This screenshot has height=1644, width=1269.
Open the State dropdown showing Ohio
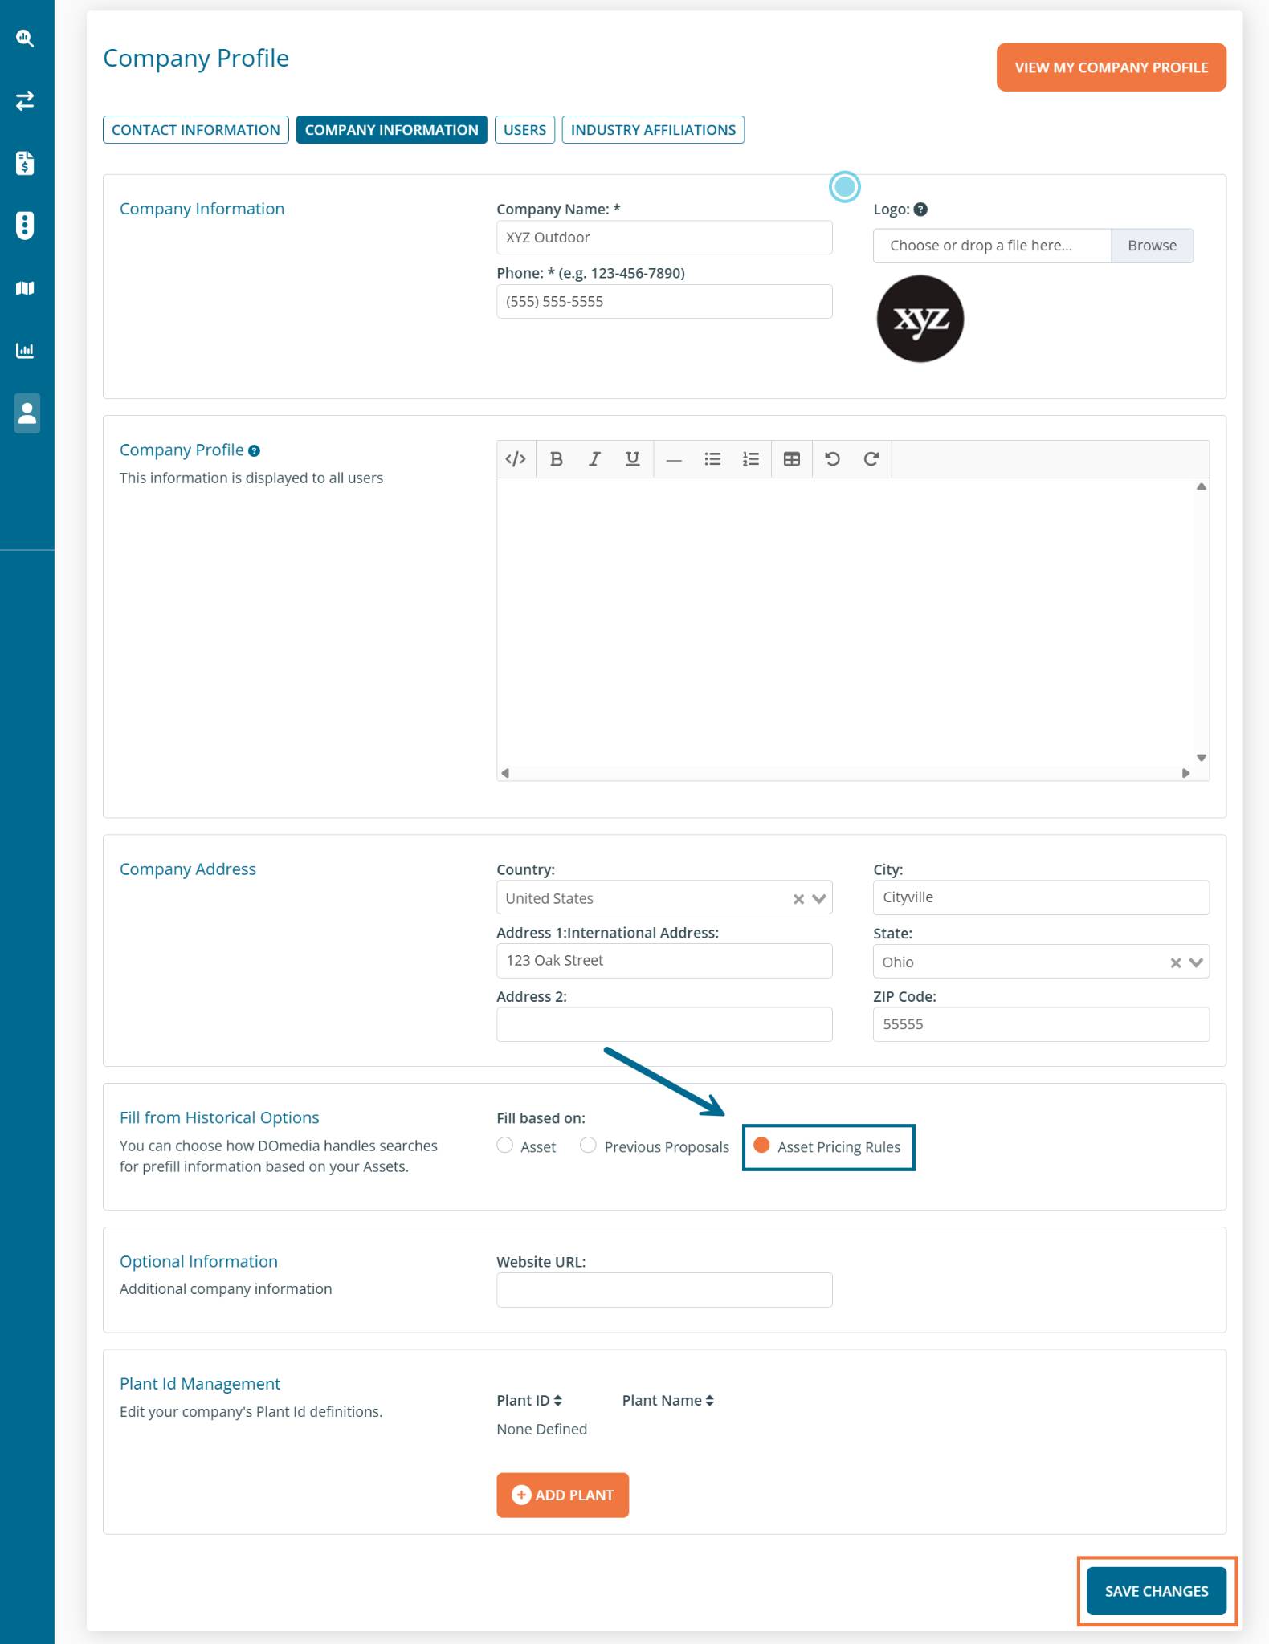(x=1196, y=962)
